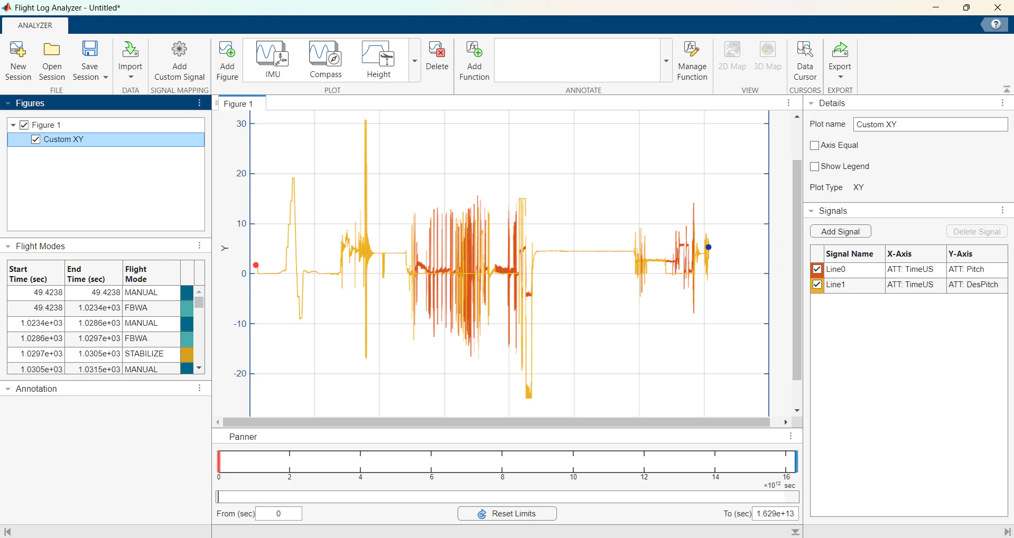Collapse the Figures panel

8,103
